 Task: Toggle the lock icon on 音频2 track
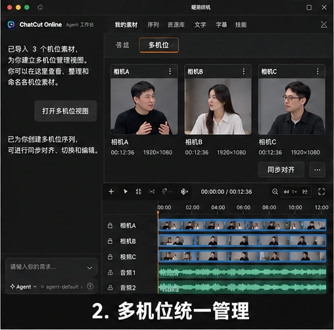(110, 287)
